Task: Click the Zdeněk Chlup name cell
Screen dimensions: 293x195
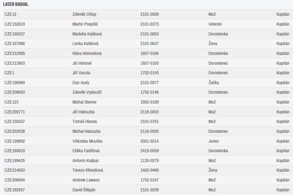Action: coord(84,14)
